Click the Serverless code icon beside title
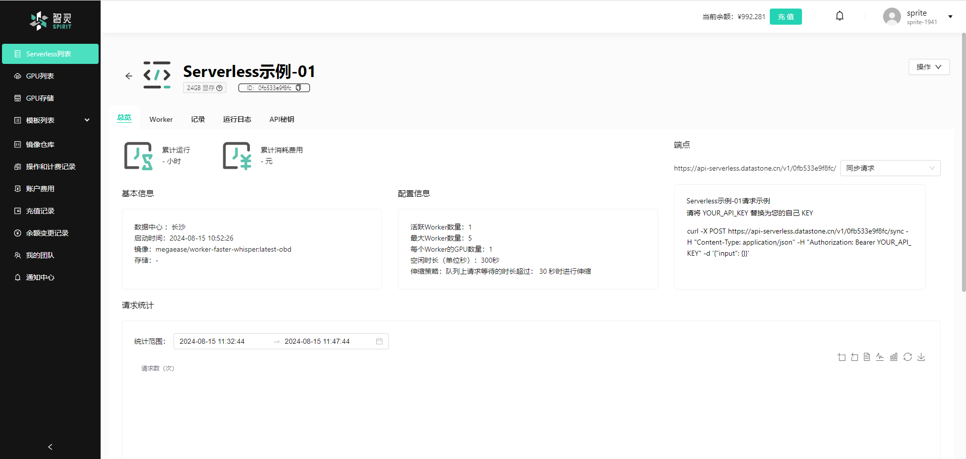This screenshot has width=966, height=459. click(x=157, y=75)
